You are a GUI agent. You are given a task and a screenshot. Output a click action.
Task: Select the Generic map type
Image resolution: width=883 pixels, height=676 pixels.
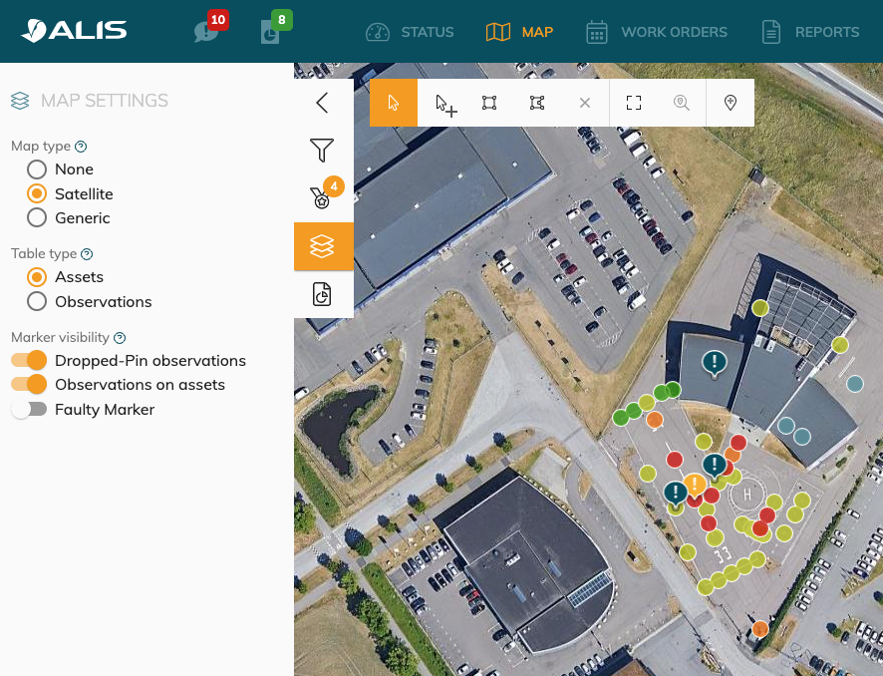coord(37,217)
